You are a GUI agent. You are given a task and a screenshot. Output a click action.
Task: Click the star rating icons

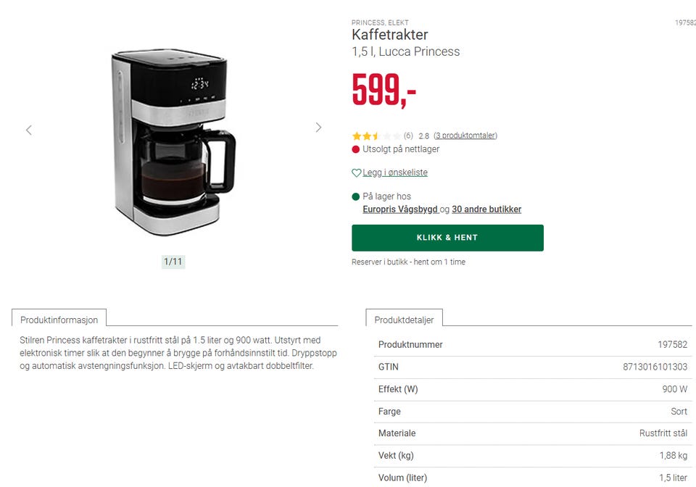click(x=376, y=136)
